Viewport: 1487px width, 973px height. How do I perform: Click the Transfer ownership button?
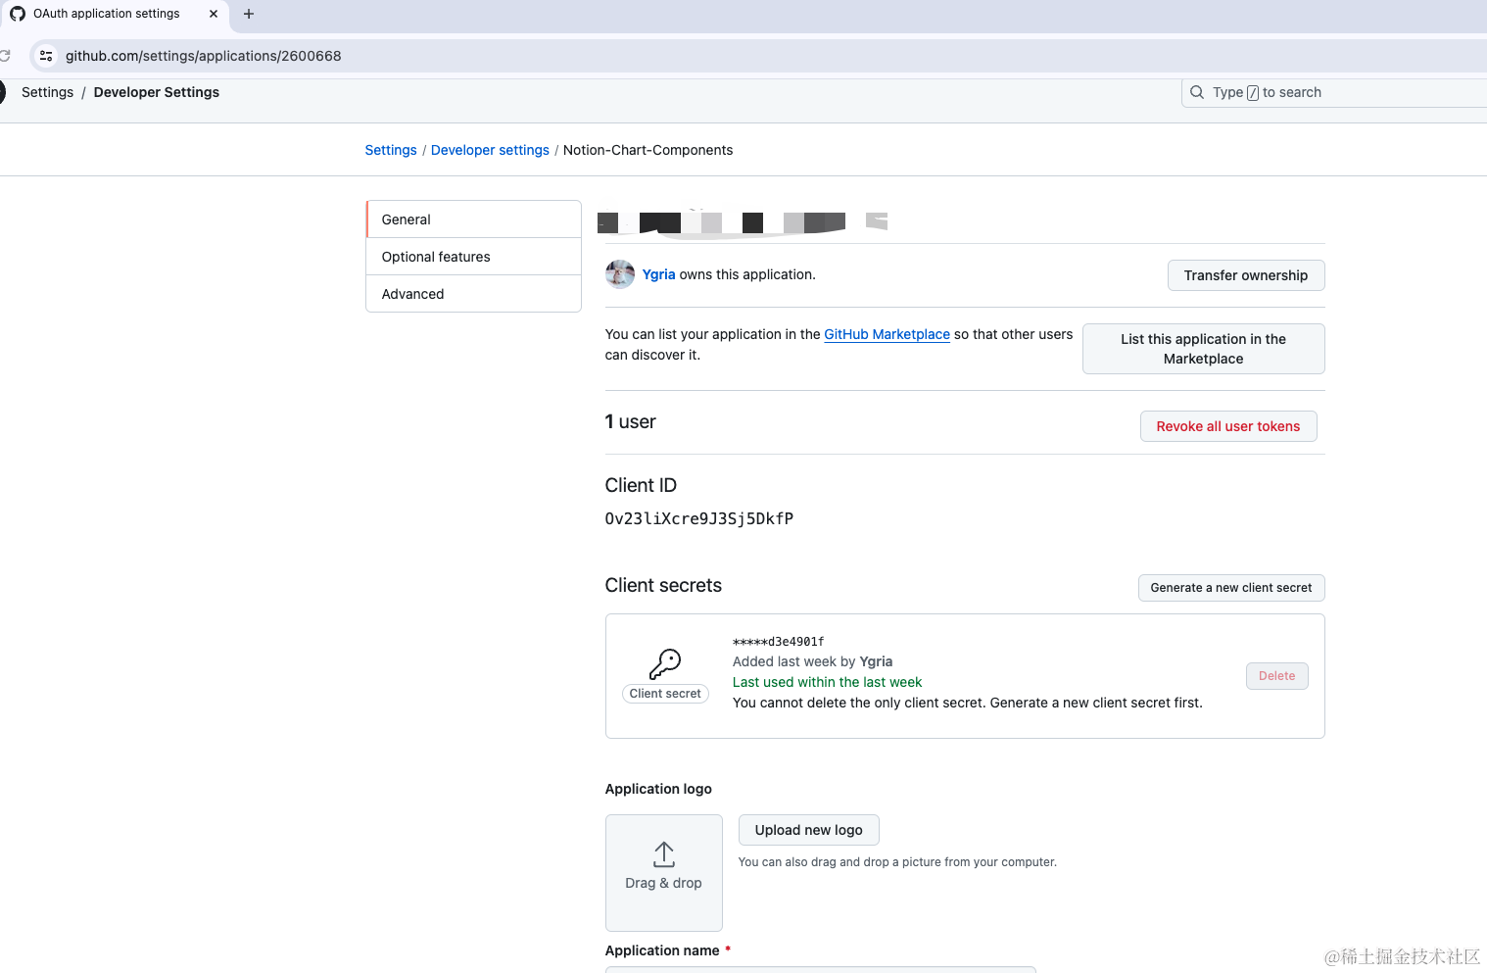(1246, 275)
